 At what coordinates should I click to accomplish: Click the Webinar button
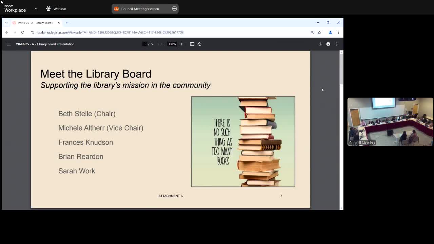pyautogui.click(x=56, y=9)
